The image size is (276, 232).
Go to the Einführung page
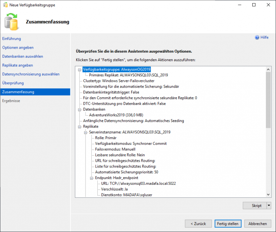point(11,39)
